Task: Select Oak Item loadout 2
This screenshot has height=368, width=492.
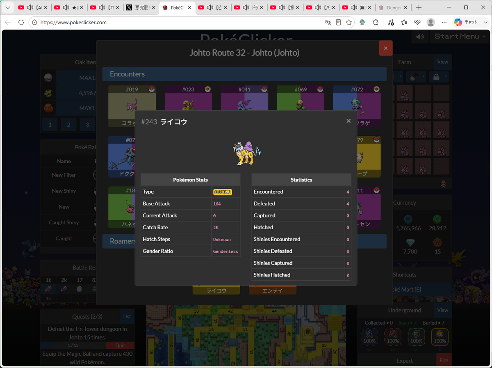Action: click(x=69, y=124)
